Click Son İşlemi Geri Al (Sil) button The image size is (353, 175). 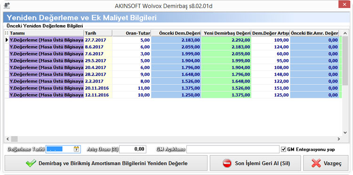tap(255, 163)
